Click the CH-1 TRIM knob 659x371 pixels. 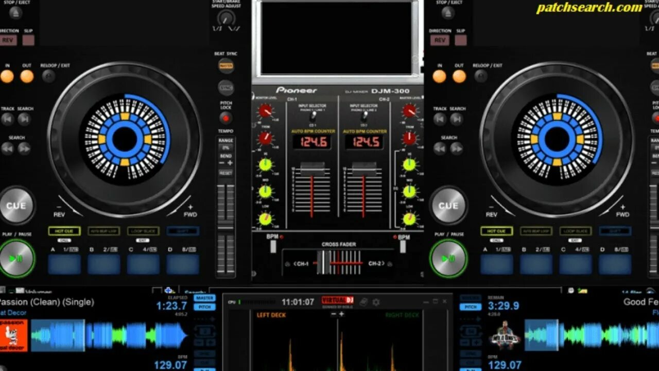coord(265,138)
